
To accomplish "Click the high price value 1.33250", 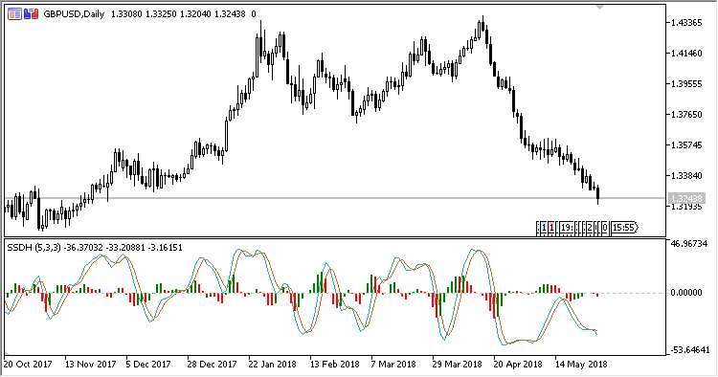I will pyautogui.click(x=161, y=14).
